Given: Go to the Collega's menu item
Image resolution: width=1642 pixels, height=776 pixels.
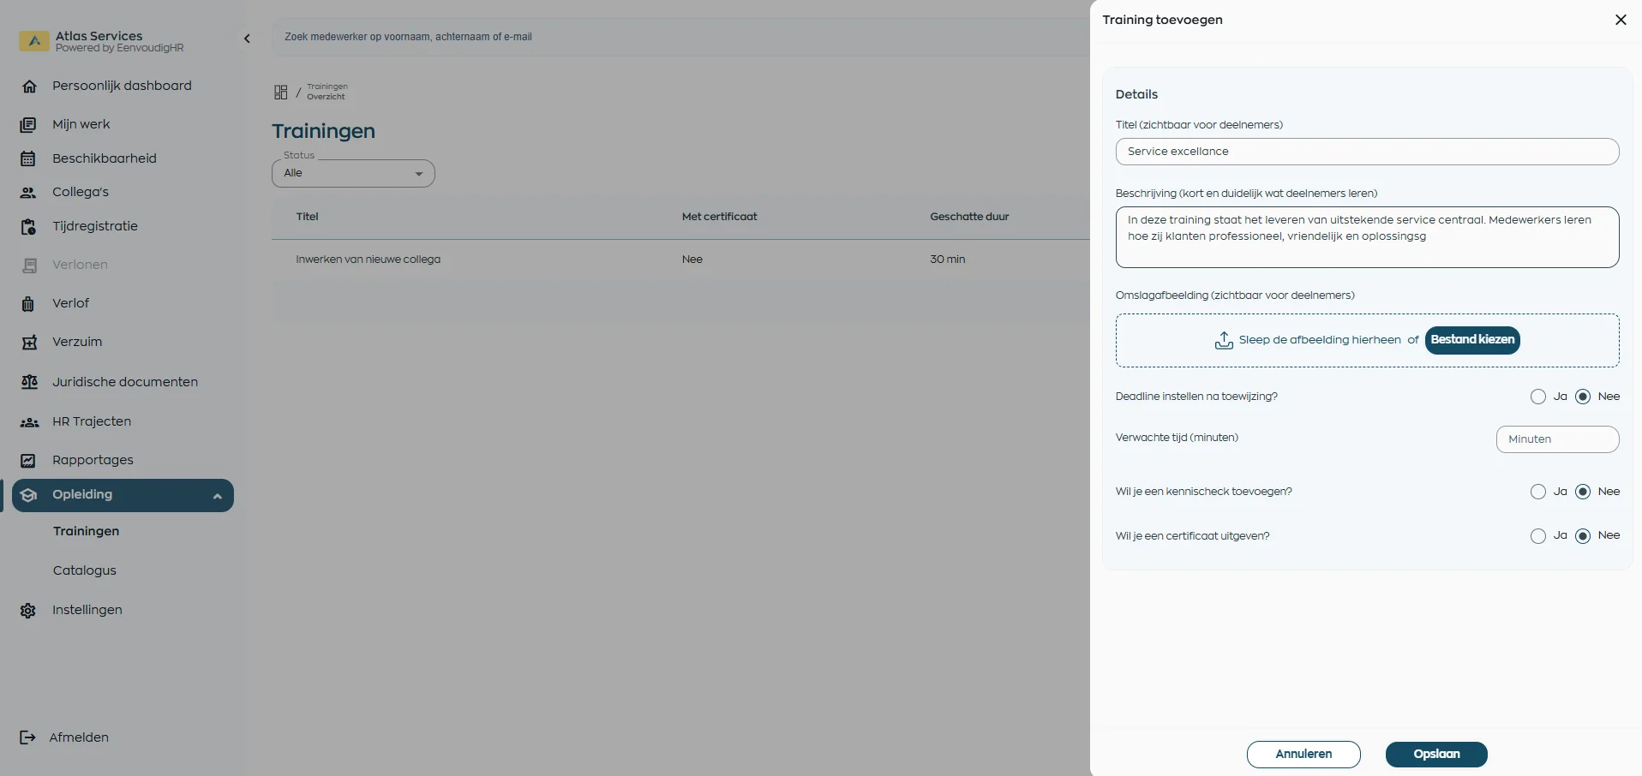Looking at the screenshot, I should point(81,192).
